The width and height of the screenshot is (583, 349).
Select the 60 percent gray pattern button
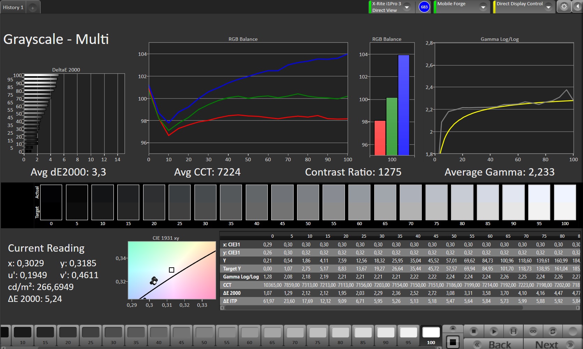(250, 336)
